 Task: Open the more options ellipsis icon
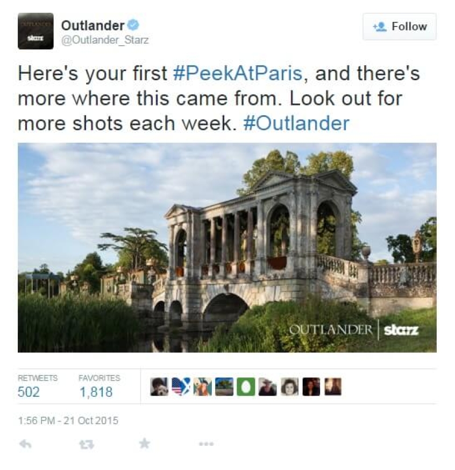point(207,444)
